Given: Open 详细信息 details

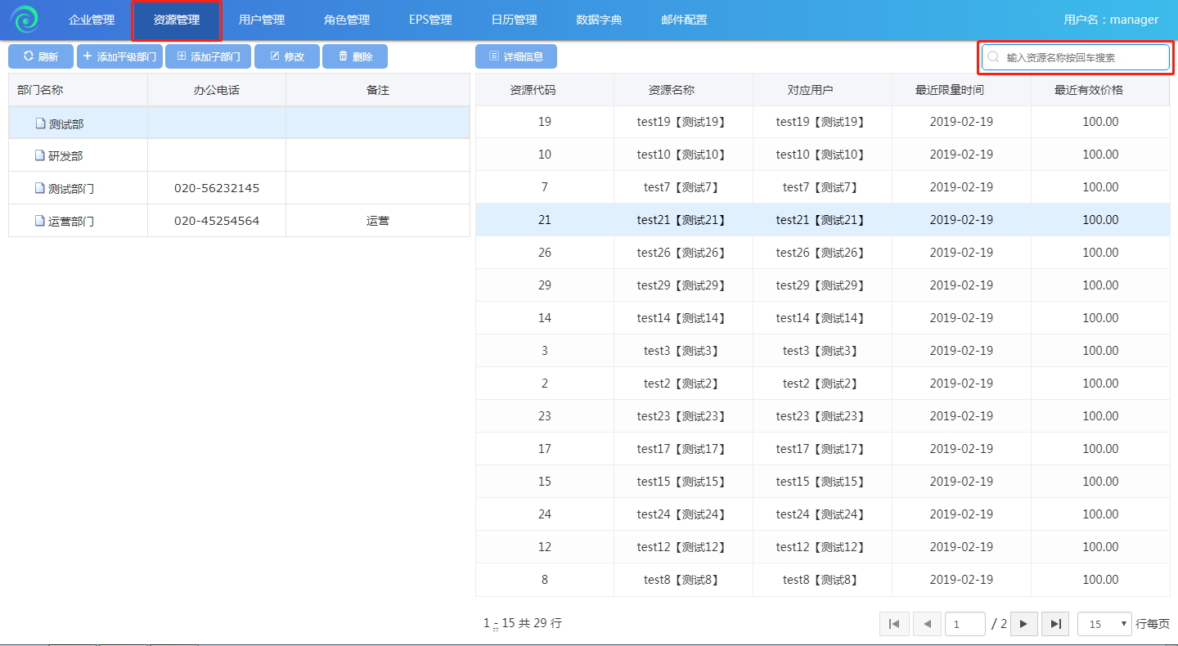Looking at the screenshot, I should pos(515,56).
